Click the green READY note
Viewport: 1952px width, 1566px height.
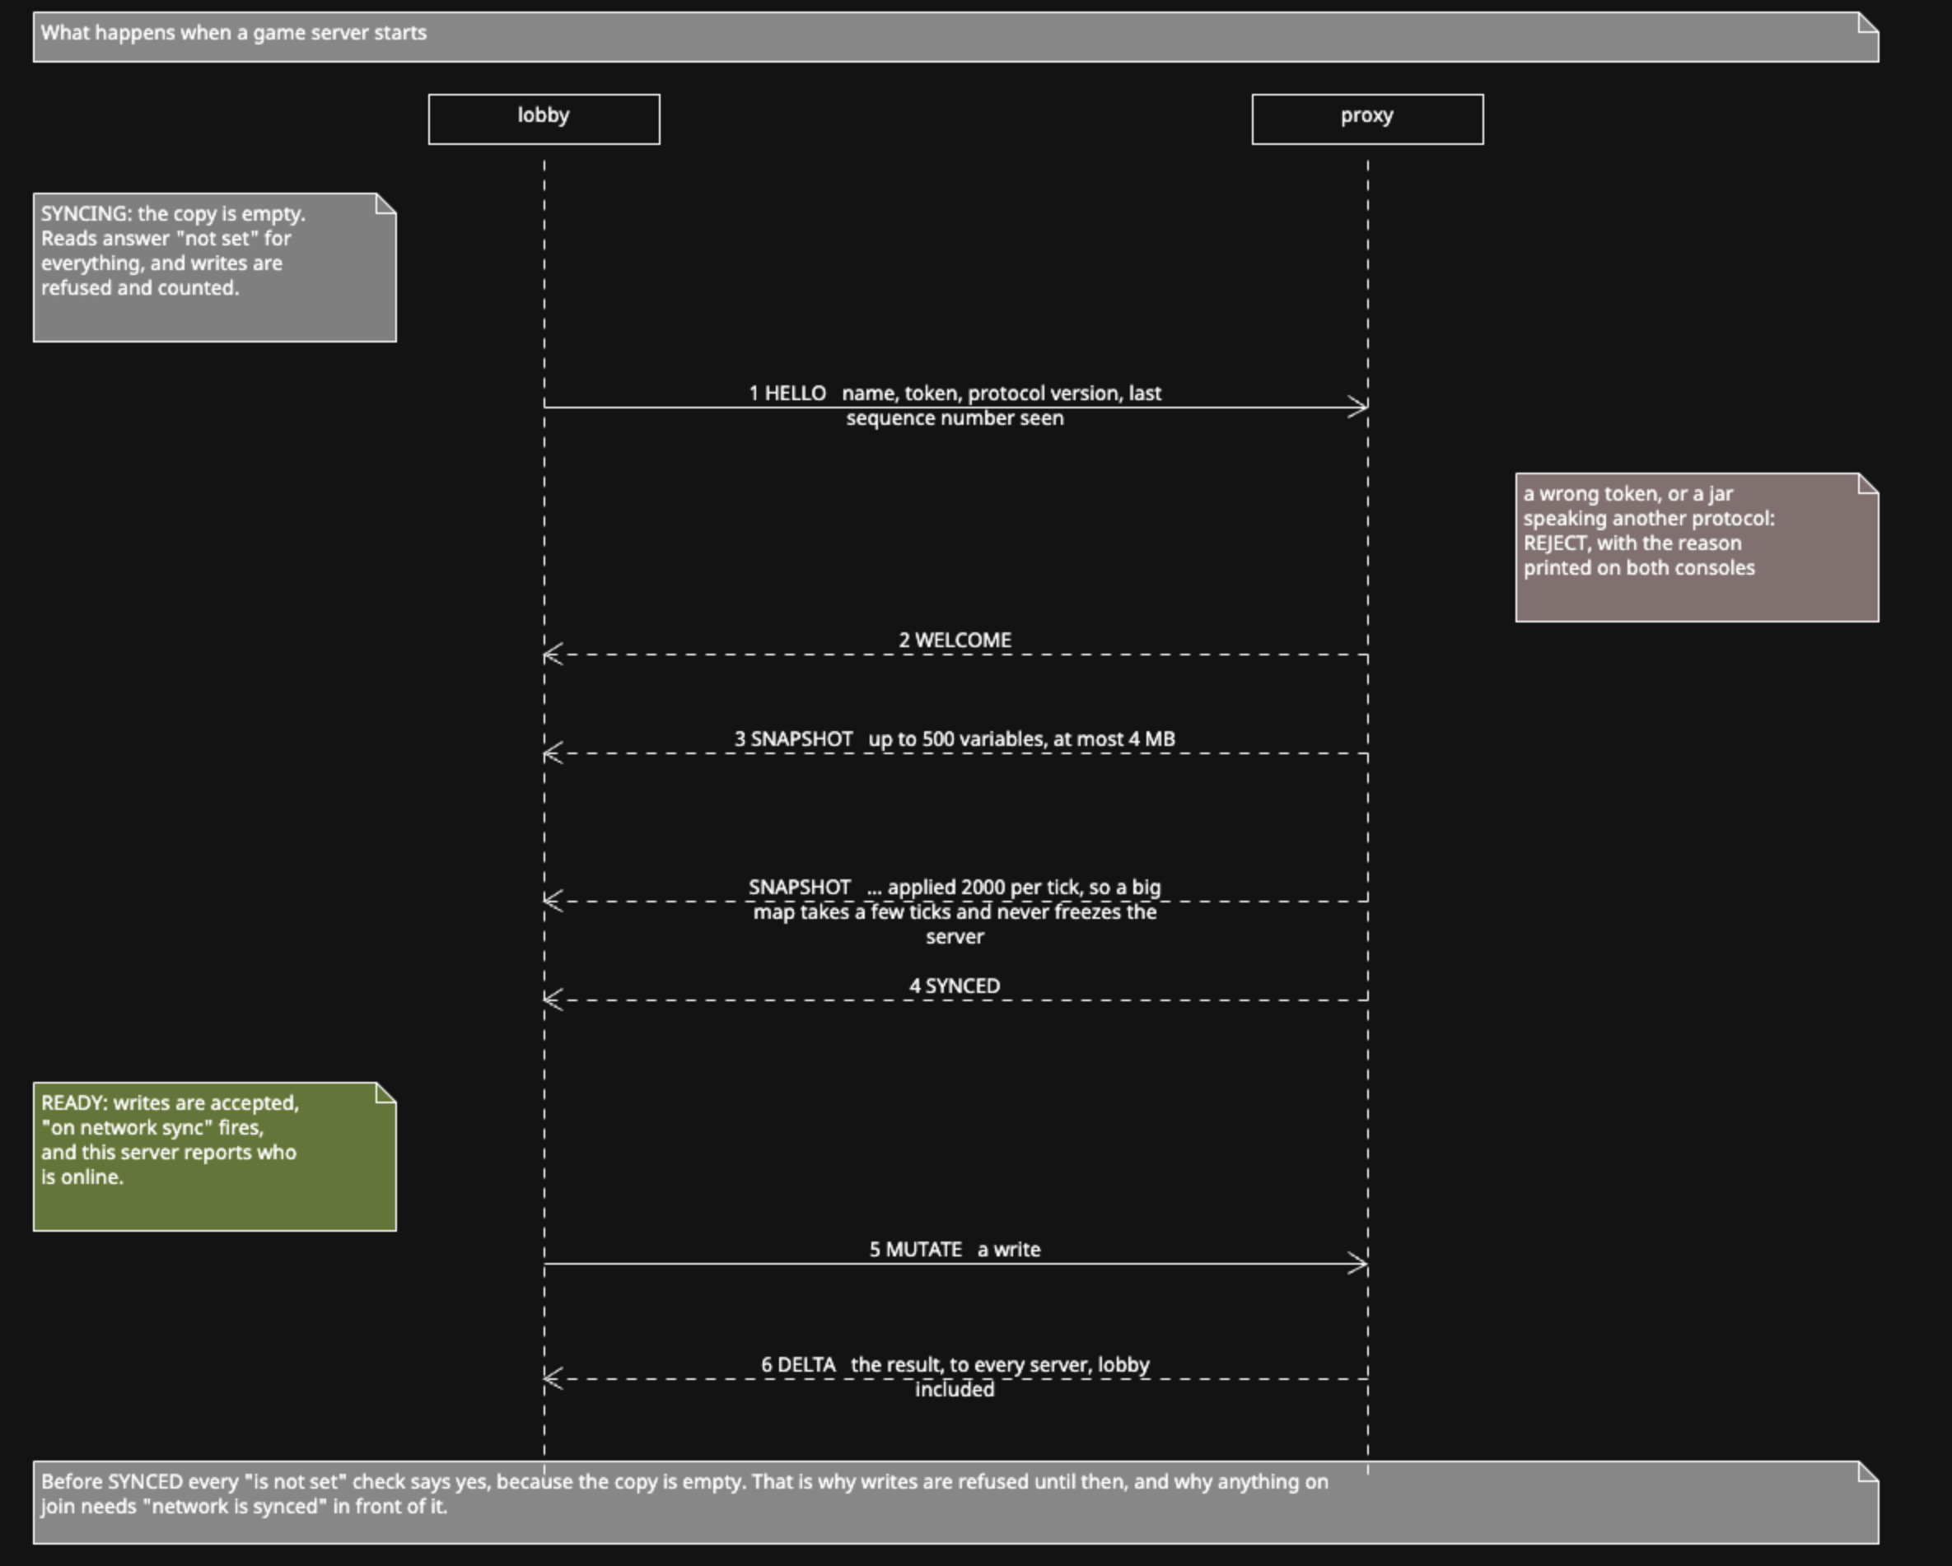pos(215,1157)
